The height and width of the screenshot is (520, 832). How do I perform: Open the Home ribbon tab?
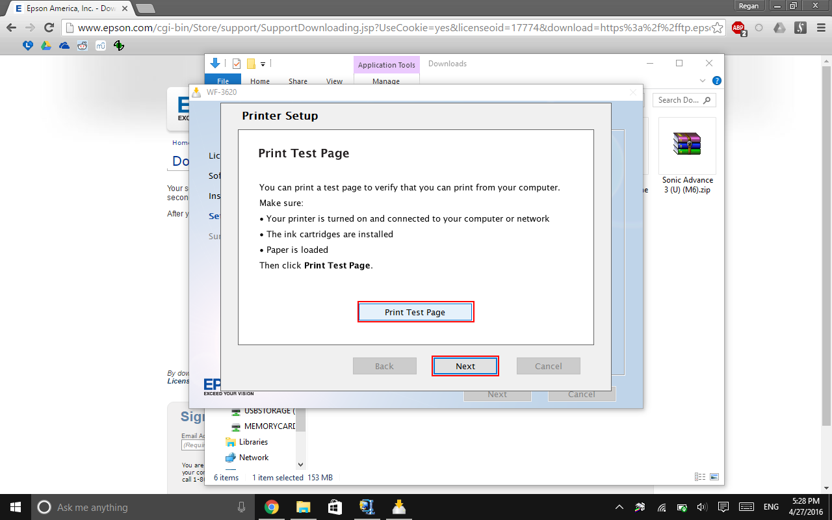click(x=260, y=81)
